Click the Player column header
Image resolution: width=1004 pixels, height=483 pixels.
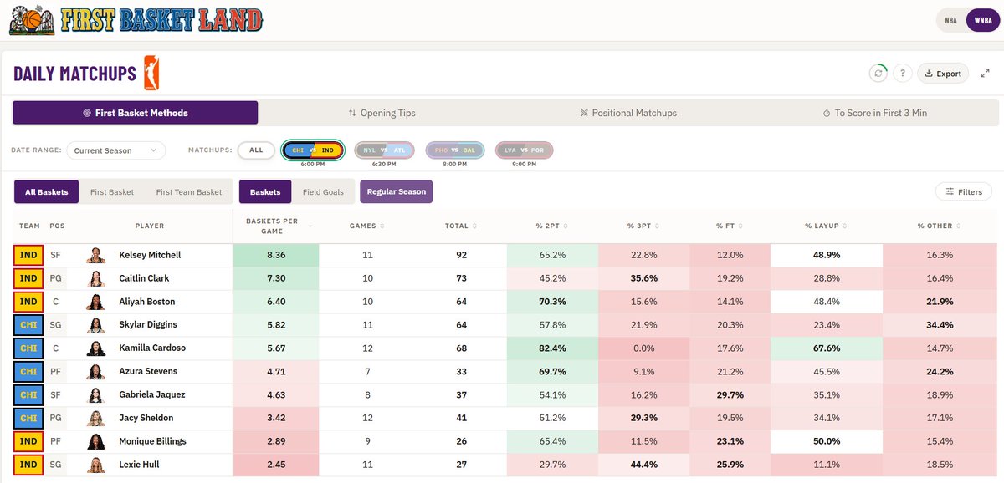pos(150,226)
